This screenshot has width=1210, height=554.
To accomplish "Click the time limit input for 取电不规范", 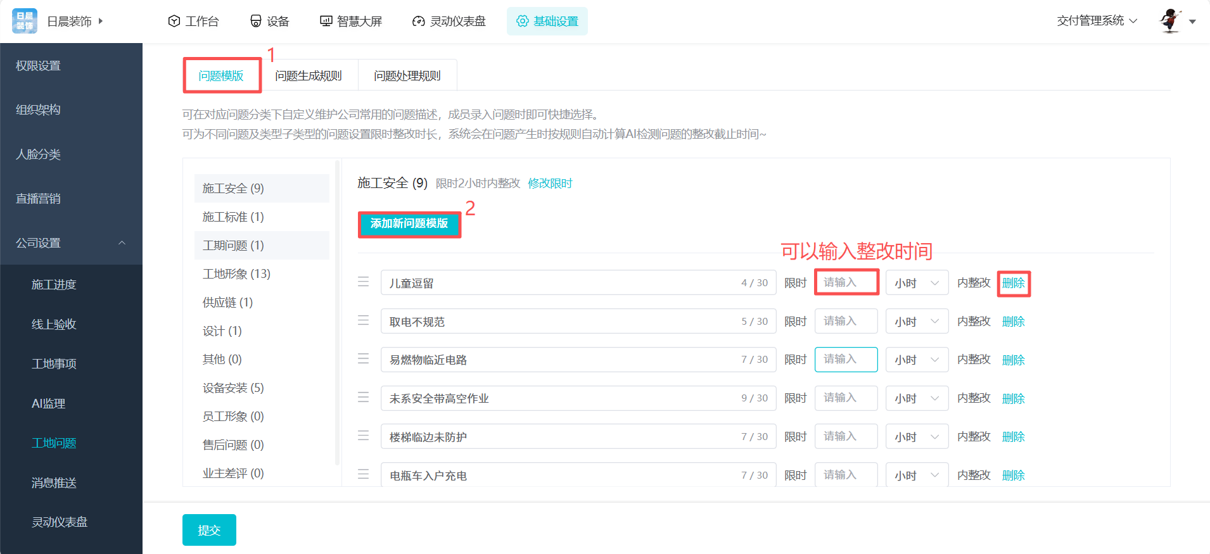I will tap(846, 321).
